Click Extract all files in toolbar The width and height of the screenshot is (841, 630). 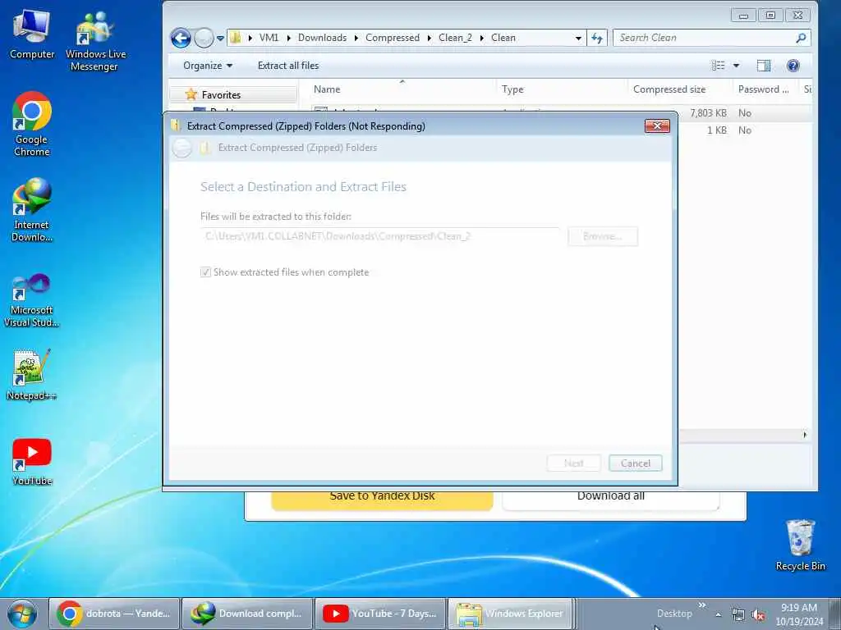288,66
